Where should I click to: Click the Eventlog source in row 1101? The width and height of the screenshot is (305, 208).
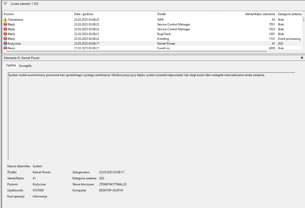(x=163, y=39)
